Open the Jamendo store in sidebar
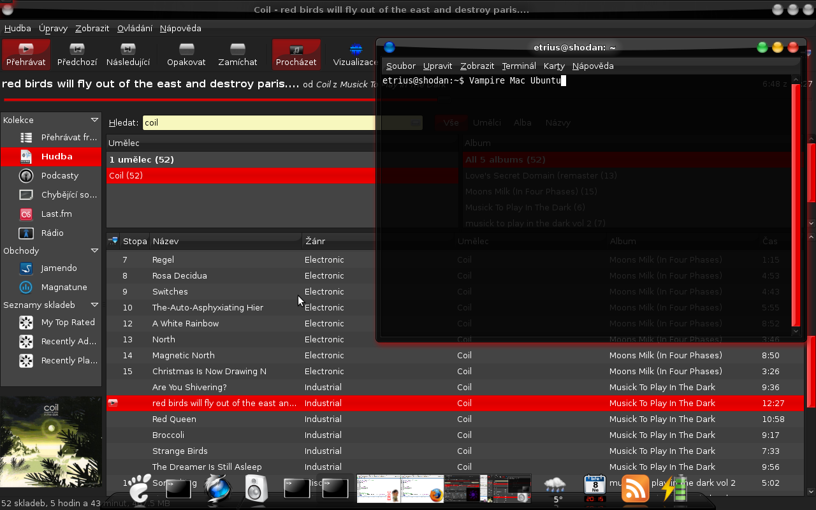This screenshot has width=816, height=510. [51, 268]
